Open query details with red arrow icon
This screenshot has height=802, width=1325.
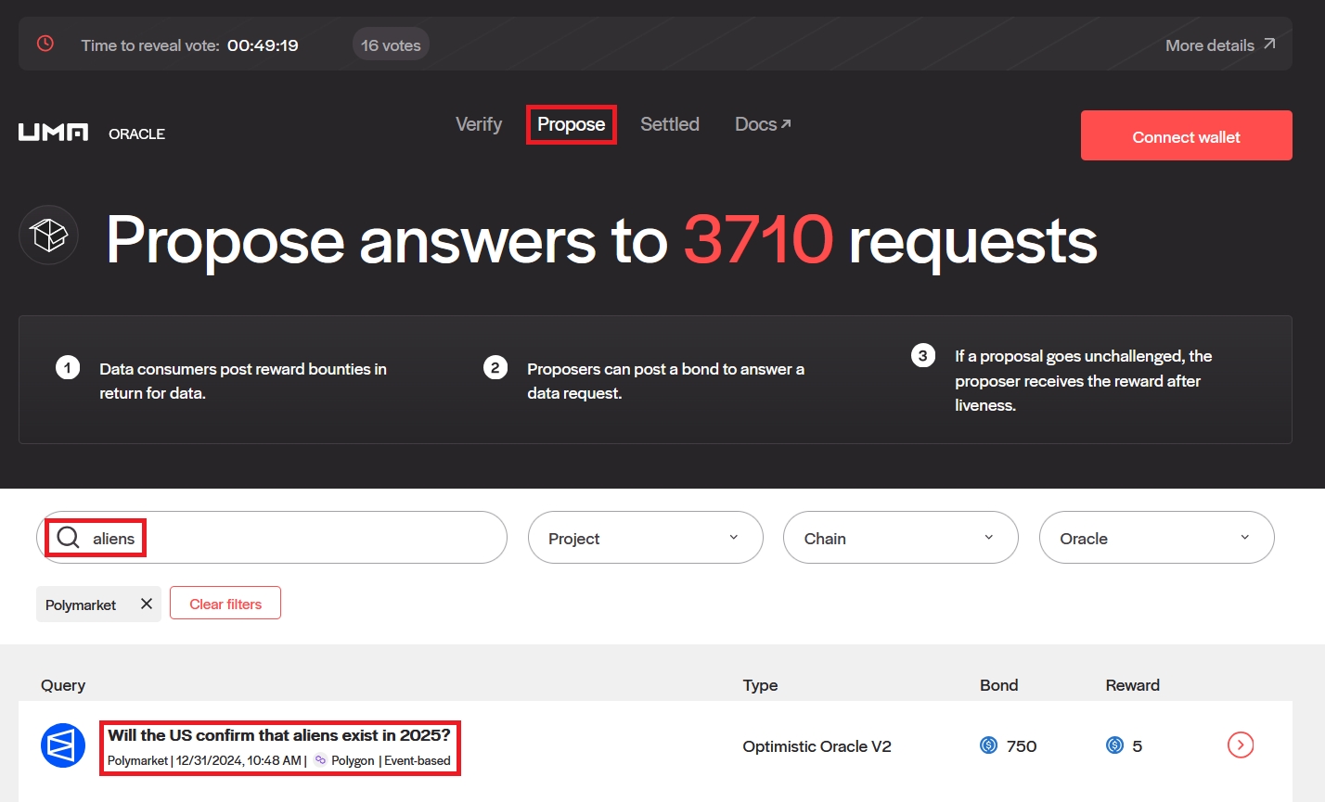[x=1240, y=745]
